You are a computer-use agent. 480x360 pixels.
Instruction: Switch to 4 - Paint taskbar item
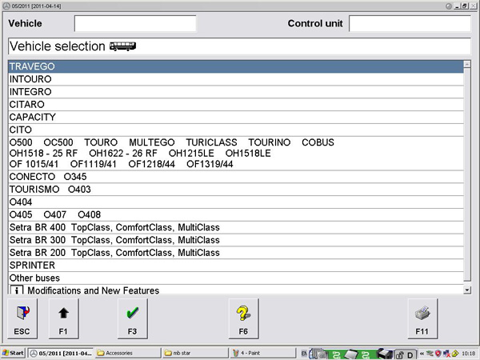pyautogui.click(x=262, y=353)
